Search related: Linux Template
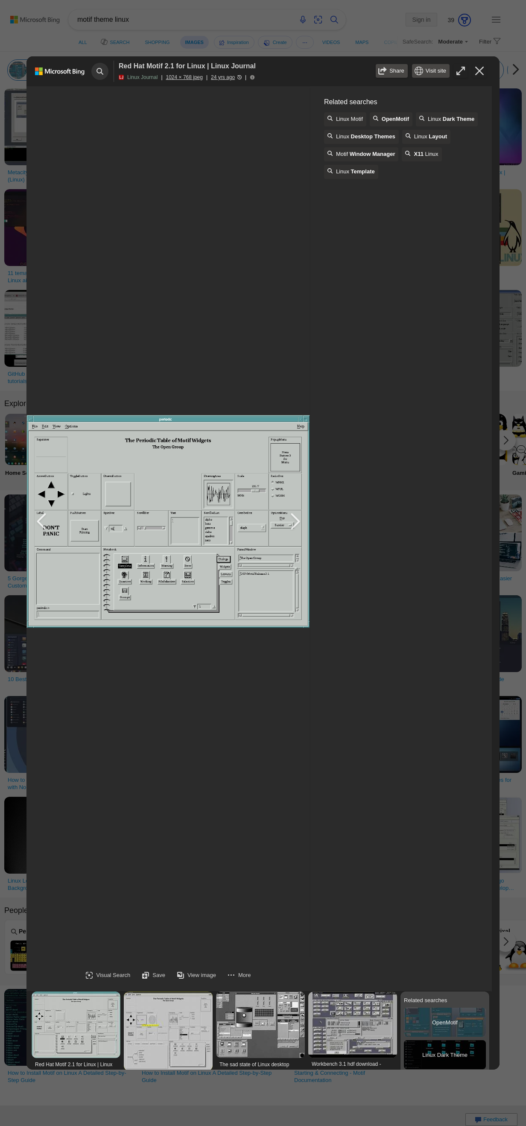Viewport: 526px width, 1126px height. tap(351, 171)
